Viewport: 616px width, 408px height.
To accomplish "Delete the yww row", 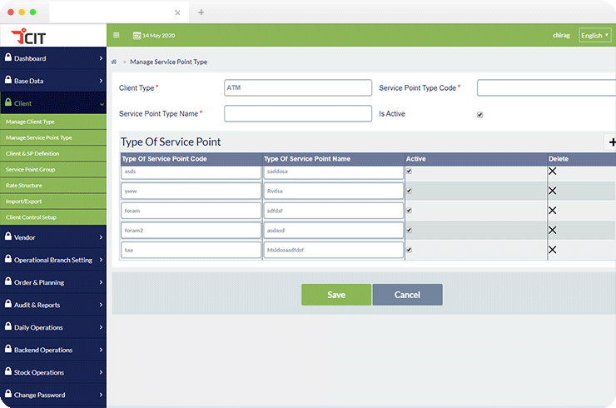I will (x=553, y=191).
